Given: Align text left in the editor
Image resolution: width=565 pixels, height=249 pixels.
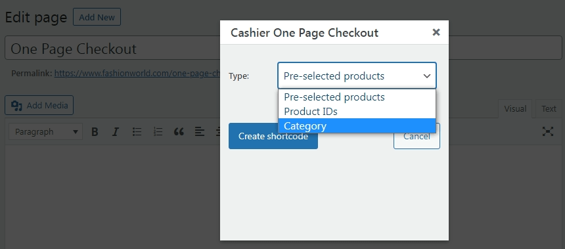Looking at the screenshot, I should pos(200,132).
